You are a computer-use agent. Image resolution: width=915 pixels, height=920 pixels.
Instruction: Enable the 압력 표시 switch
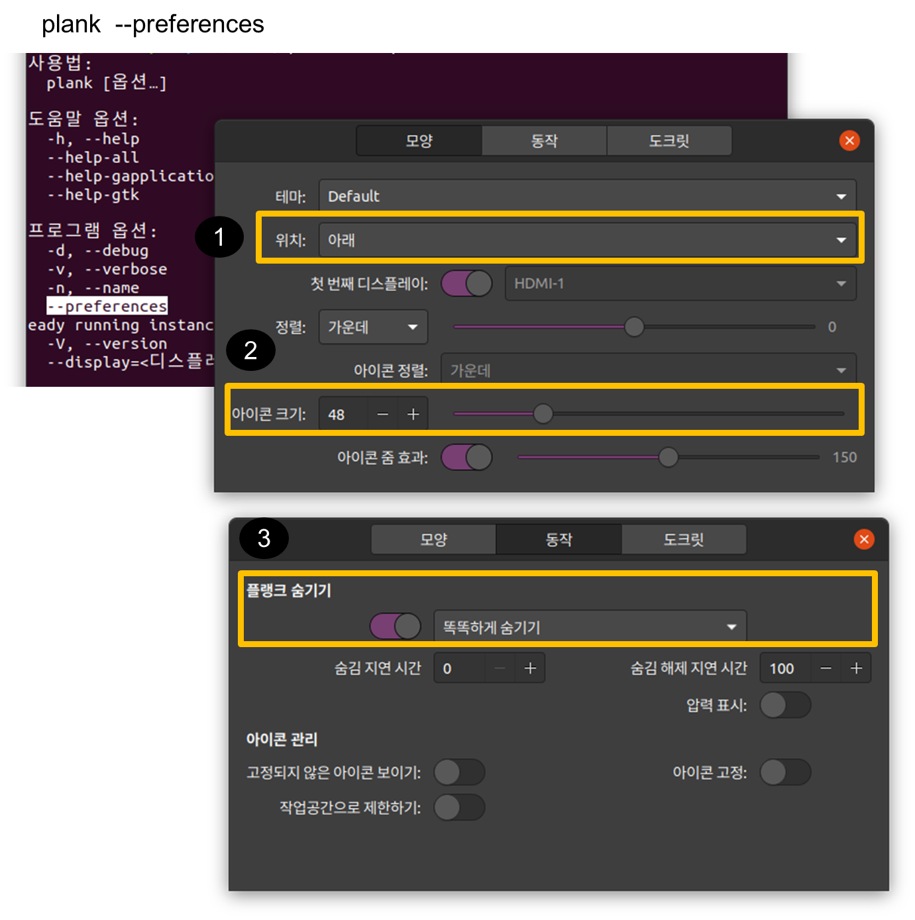[x=785, y=705]
